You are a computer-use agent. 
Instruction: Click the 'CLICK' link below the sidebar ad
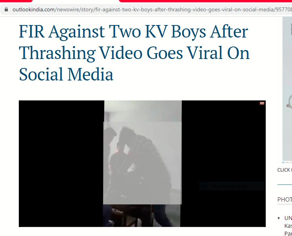(285, 170)
